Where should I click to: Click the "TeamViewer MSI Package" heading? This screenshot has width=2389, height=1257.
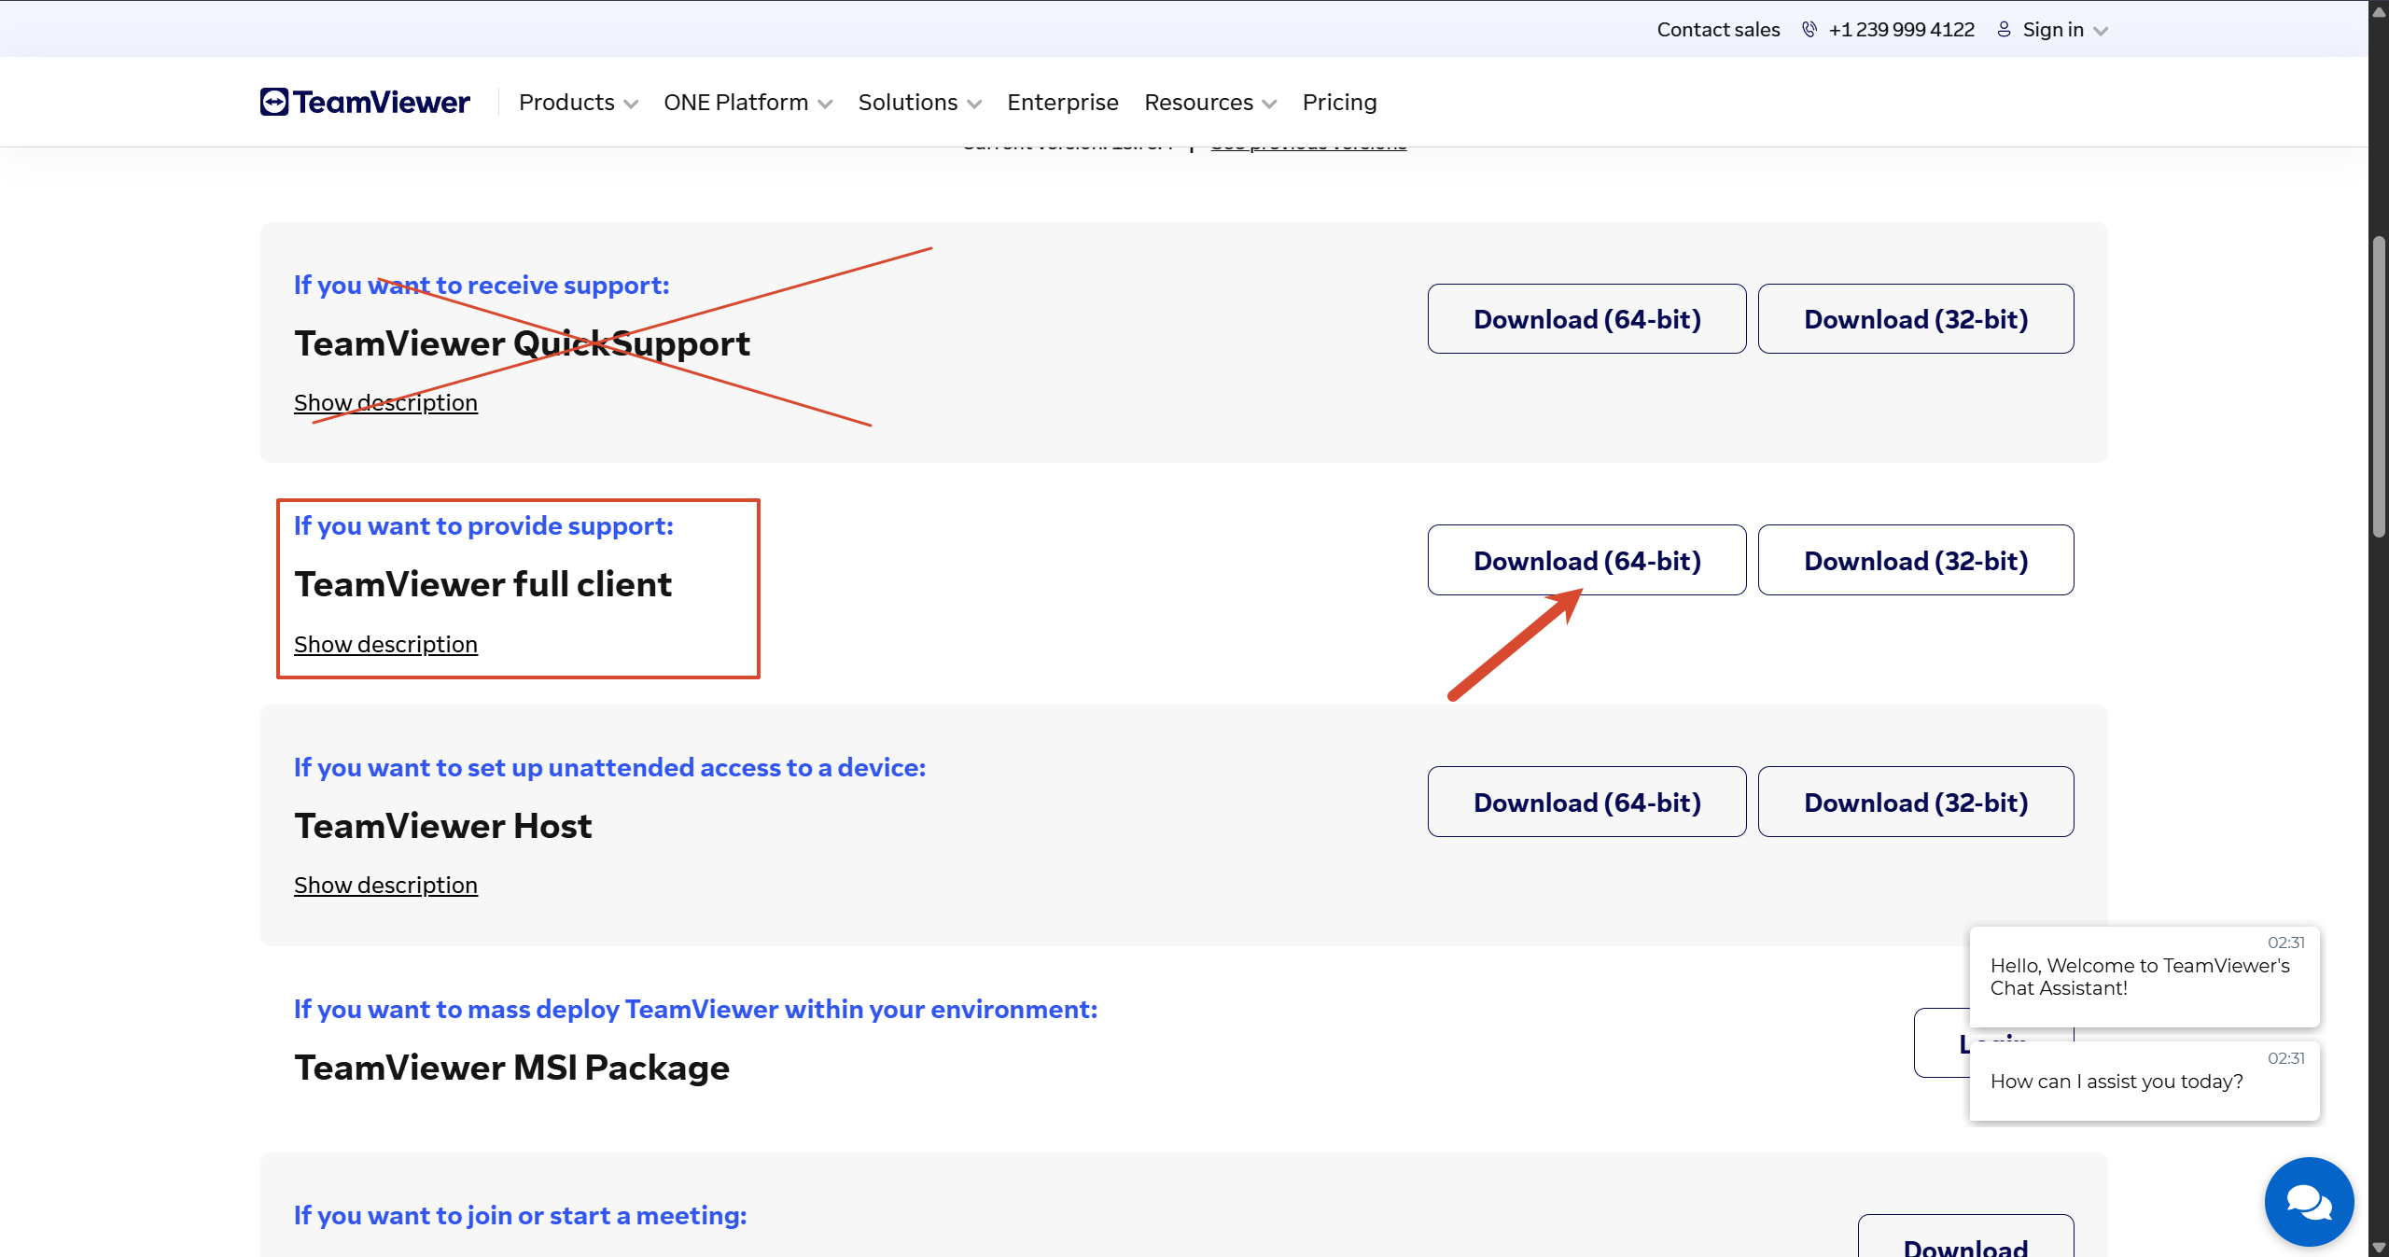coord(512,1067)
